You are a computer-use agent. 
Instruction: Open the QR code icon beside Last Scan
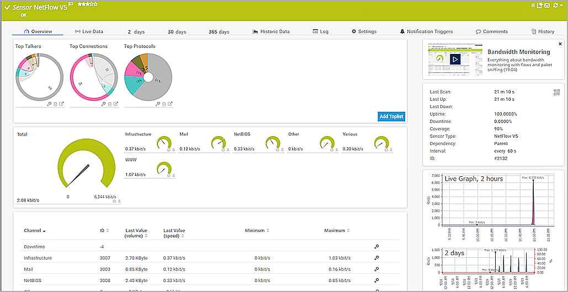pyautogui.click(x=556, y=93)
